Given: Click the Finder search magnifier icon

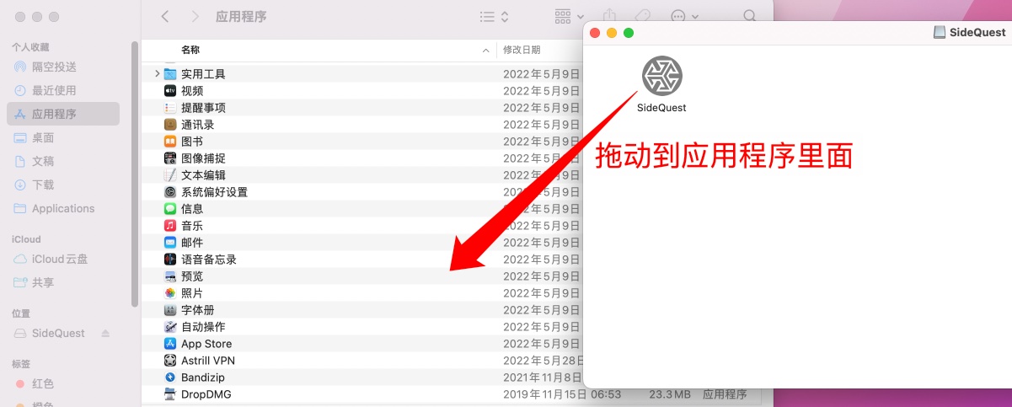Looking at the screenshot, I should [750, 16].
